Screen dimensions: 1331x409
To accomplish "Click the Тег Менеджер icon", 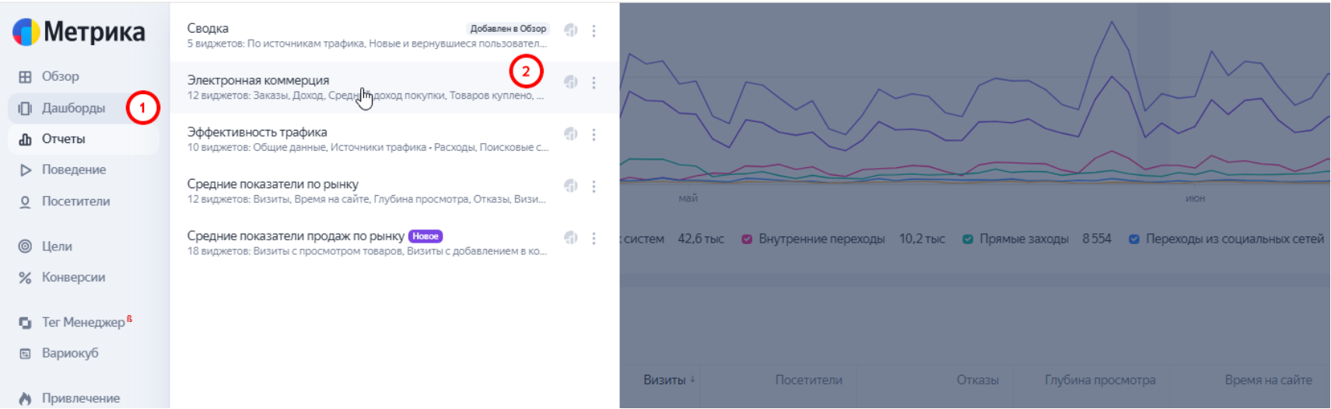I will (x=25, y=323).
